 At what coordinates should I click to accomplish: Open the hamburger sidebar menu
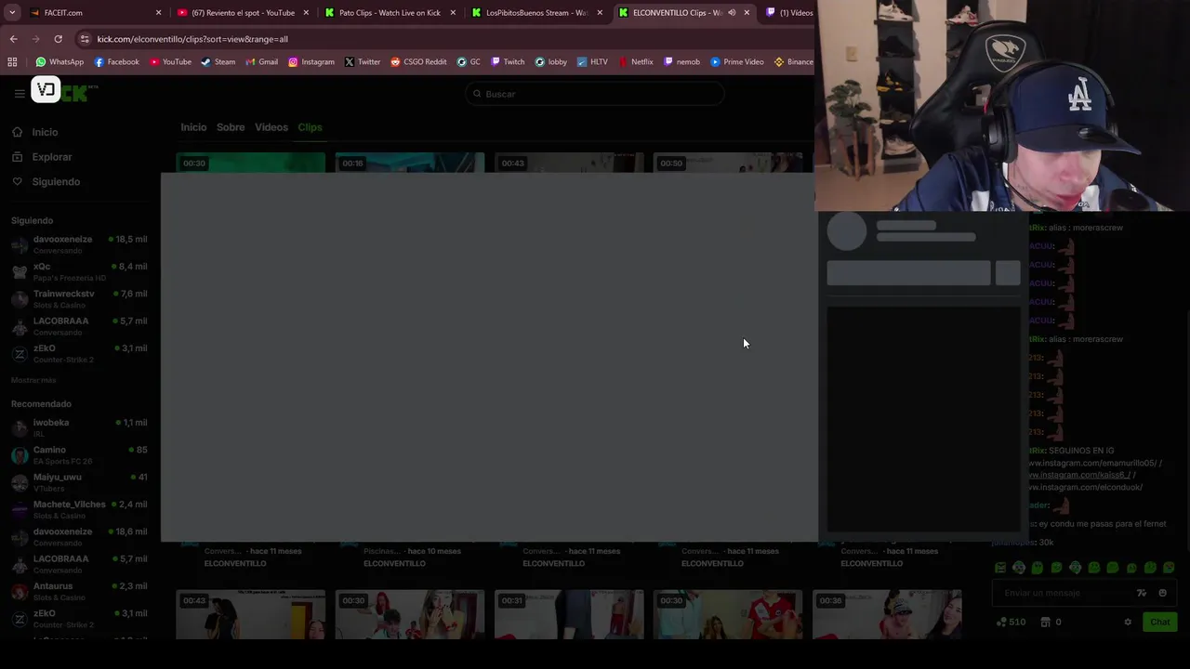click(x=20, y=93)
